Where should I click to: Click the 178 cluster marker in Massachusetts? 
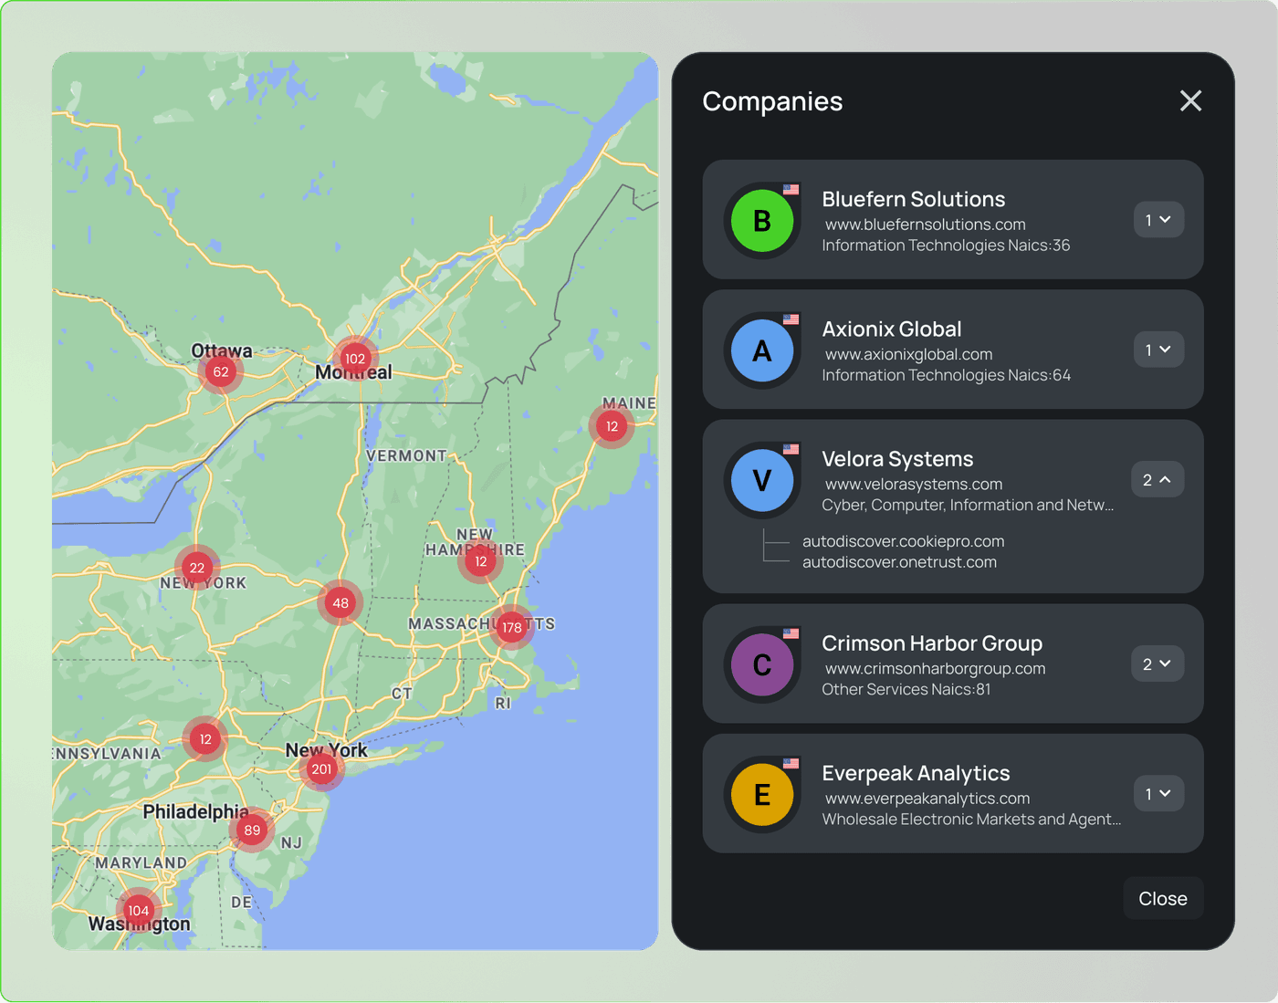pyautogui.click(x=511, y=627)
